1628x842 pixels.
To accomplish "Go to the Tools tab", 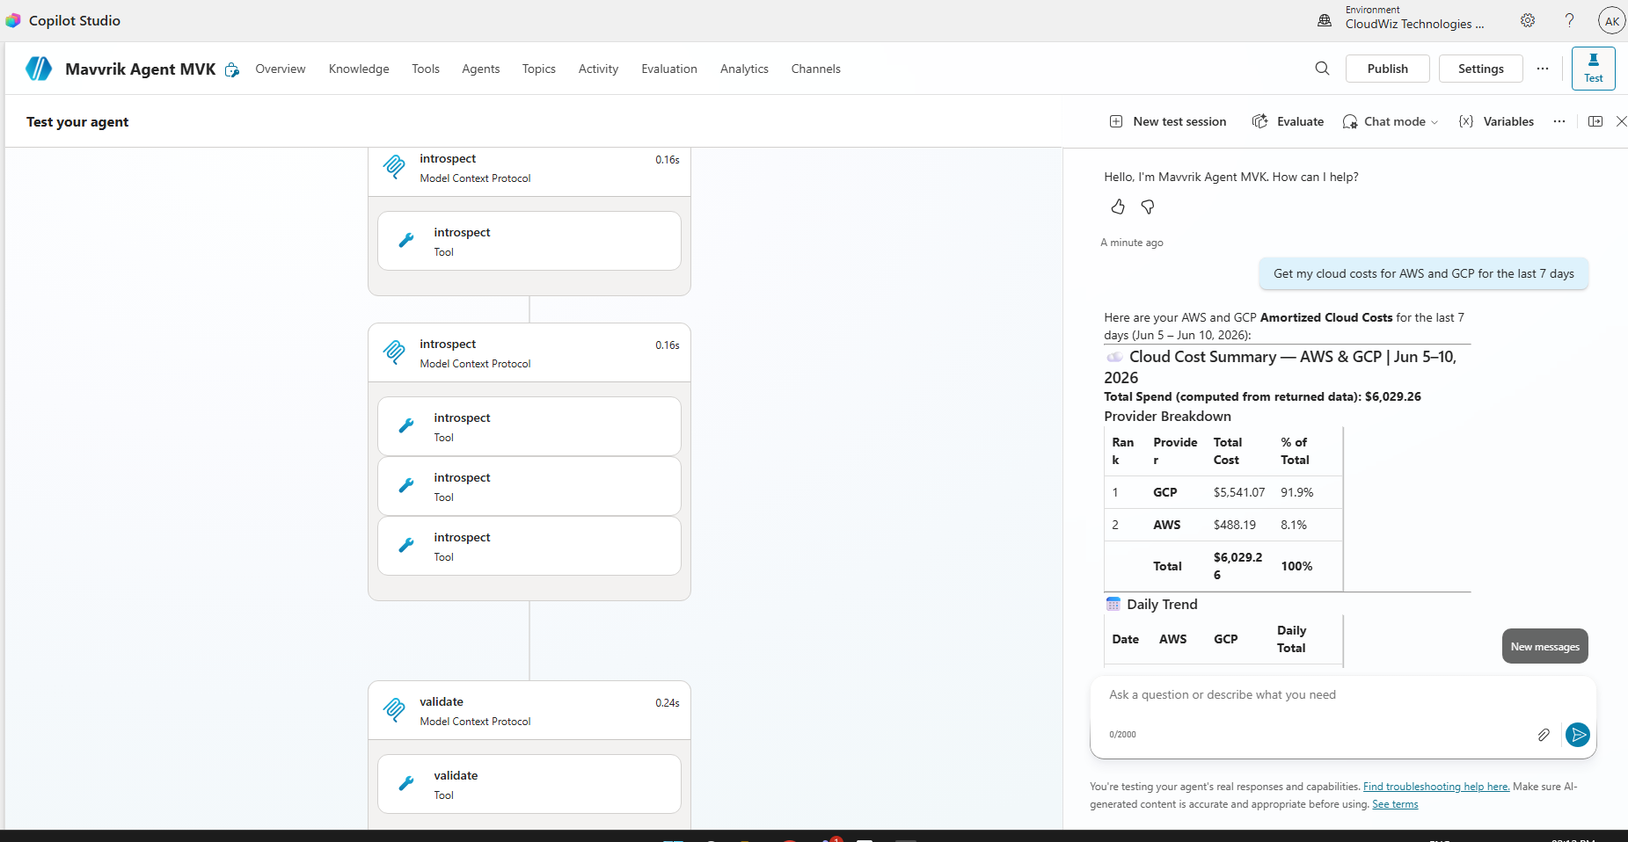I will 426,69.
